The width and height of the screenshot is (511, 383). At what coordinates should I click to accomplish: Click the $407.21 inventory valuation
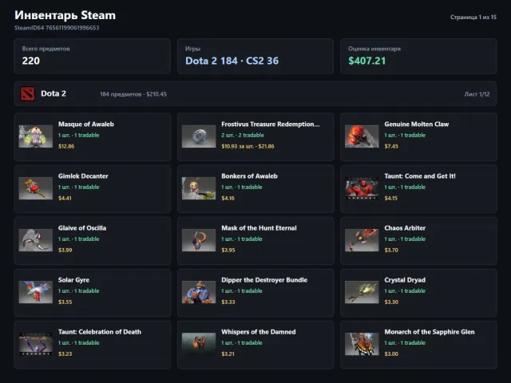point(367,61)
